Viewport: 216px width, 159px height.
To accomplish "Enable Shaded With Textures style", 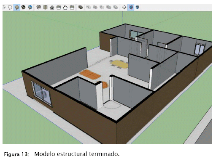I will 23,7.
